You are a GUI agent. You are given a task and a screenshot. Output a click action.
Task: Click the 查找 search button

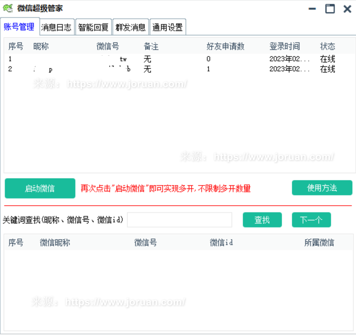click(x=262, y=220)
